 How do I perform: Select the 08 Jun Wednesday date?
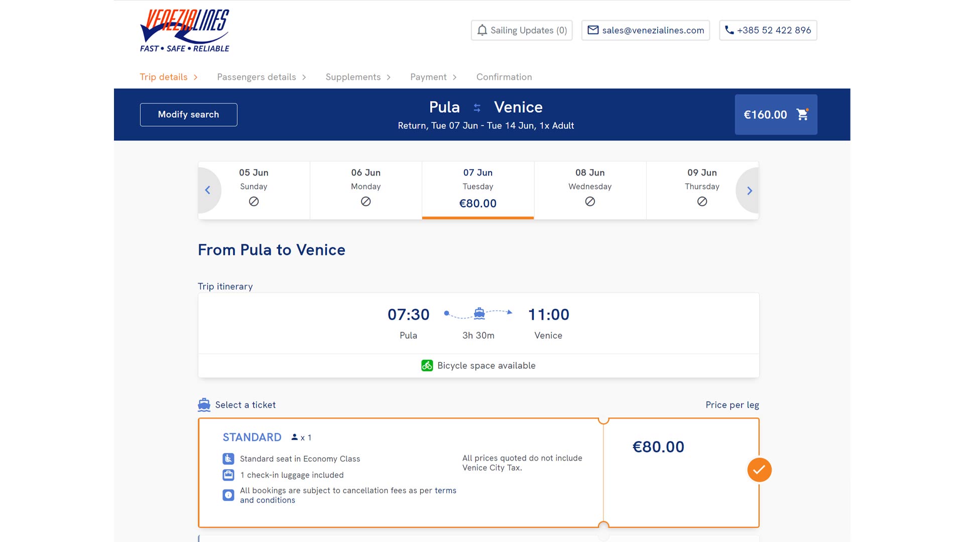[x=590, y=190]
